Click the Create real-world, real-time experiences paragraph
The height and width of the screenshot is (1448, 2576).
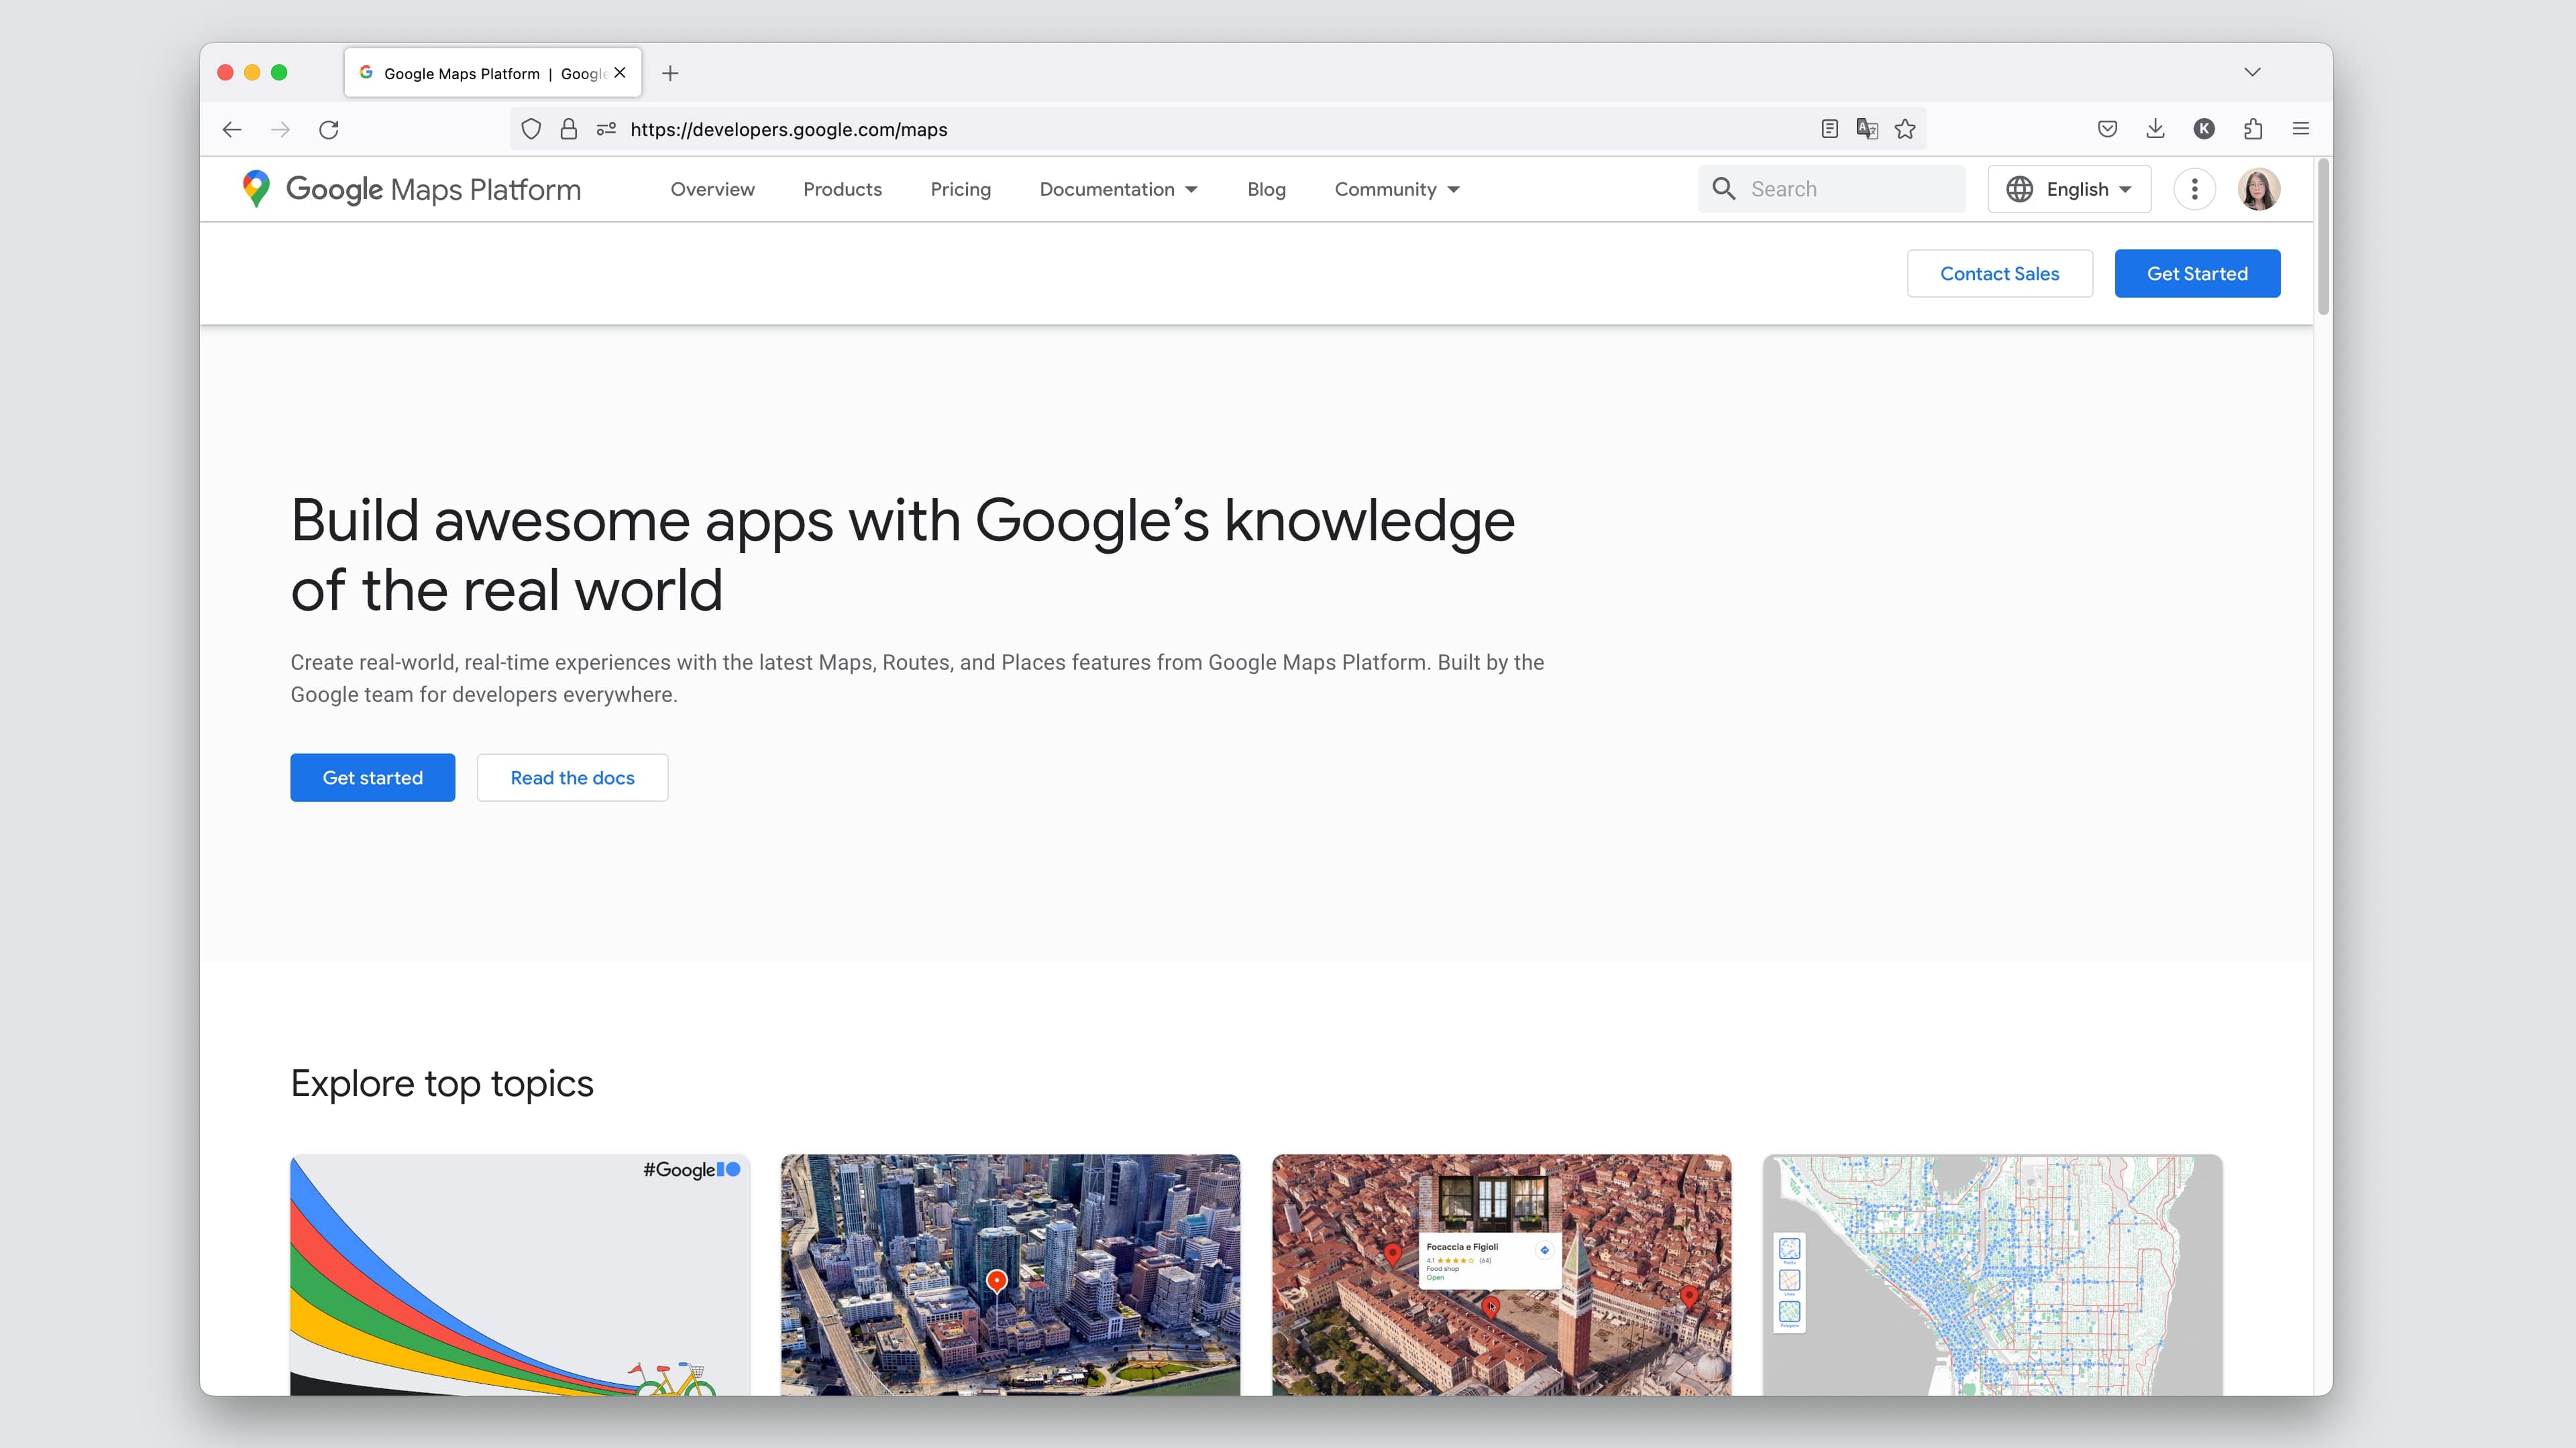click(x=917, y=678)
